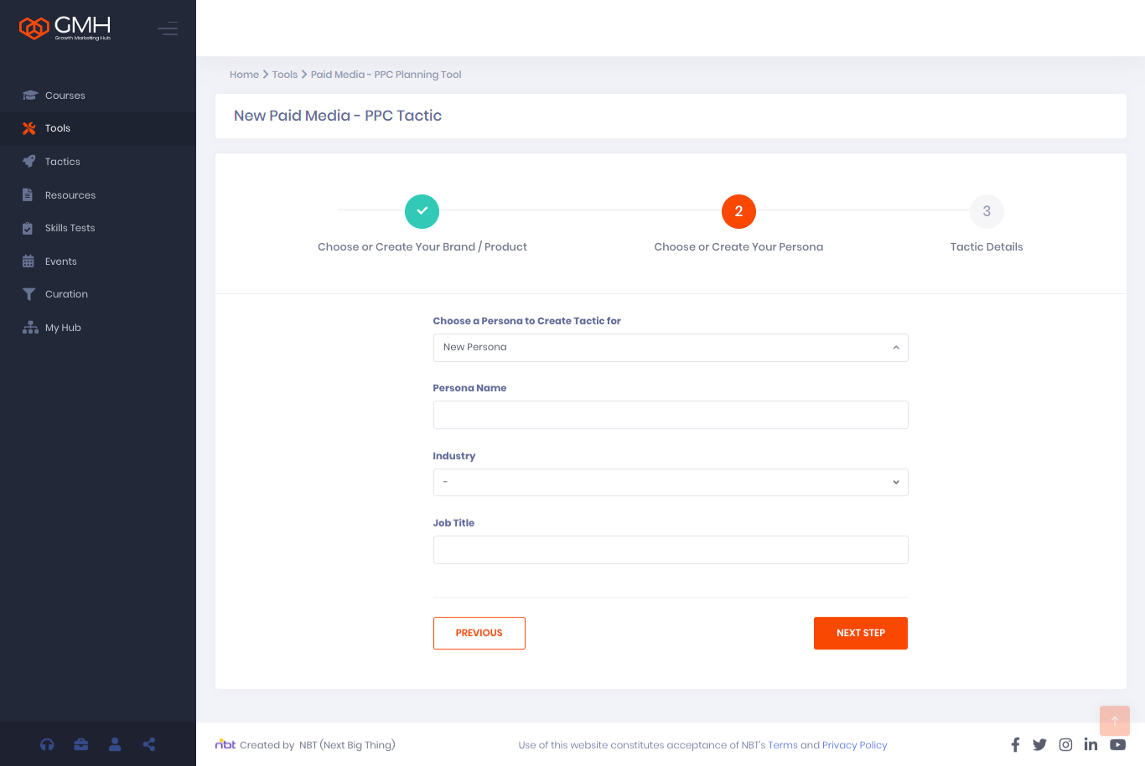Screen dimensions: 1145x766
Task: Open Courses in the sidebar menu
Action: (x=98, y=96)
